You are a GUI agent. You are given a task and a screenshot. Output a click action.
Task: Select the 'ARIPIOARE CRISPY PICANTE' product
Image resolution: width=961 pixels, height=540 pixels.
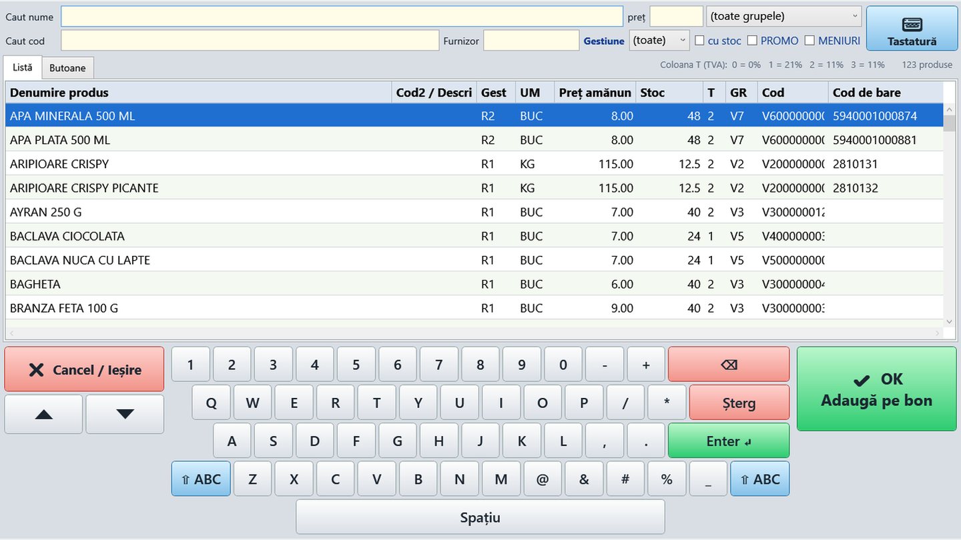(x=474, y=188)
